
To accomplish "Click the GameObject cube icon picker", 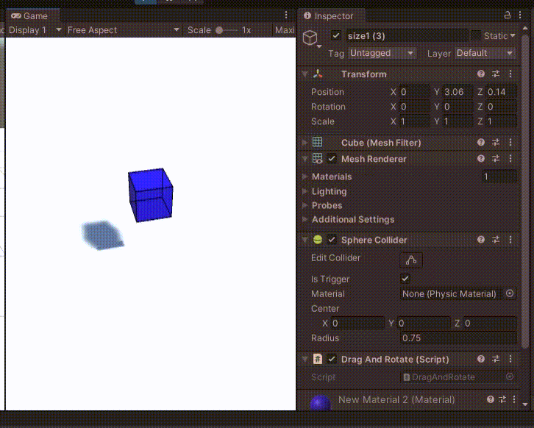I will [311, 38].
